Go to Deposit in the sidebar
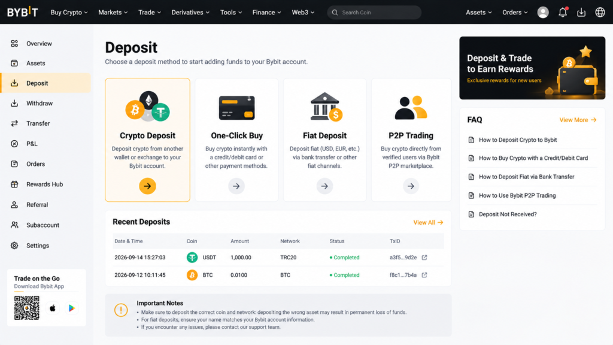Viewport: 613px width, 345px height. (45, 83)
